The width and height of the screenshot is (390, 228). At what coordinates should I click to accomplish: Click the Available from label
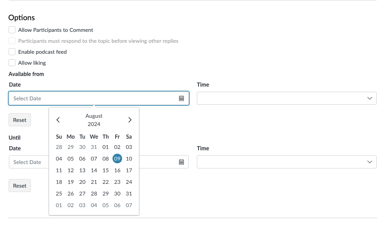pos(26,74)
